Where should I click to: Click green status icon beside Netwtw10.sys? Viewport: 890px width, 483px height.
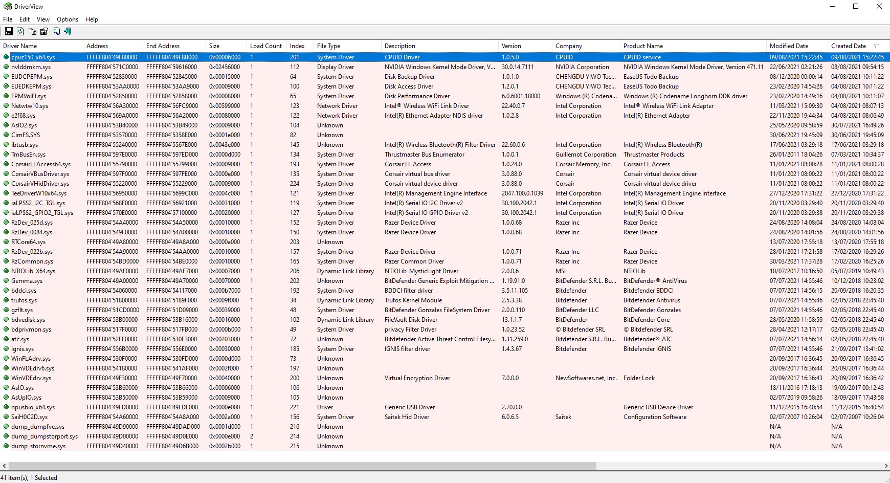coord(6,106)
